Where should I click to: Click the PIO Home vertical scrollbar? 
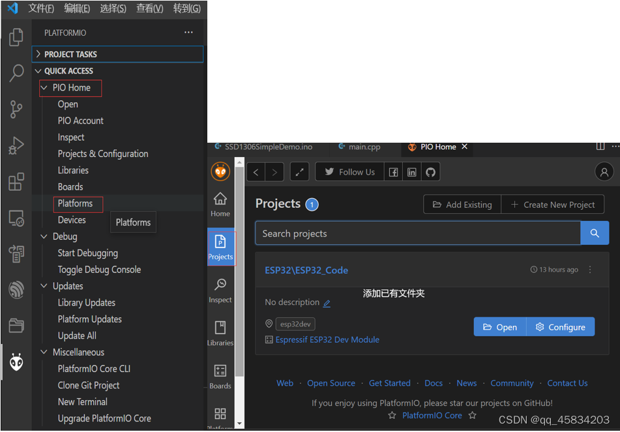(x=239, y=272)
